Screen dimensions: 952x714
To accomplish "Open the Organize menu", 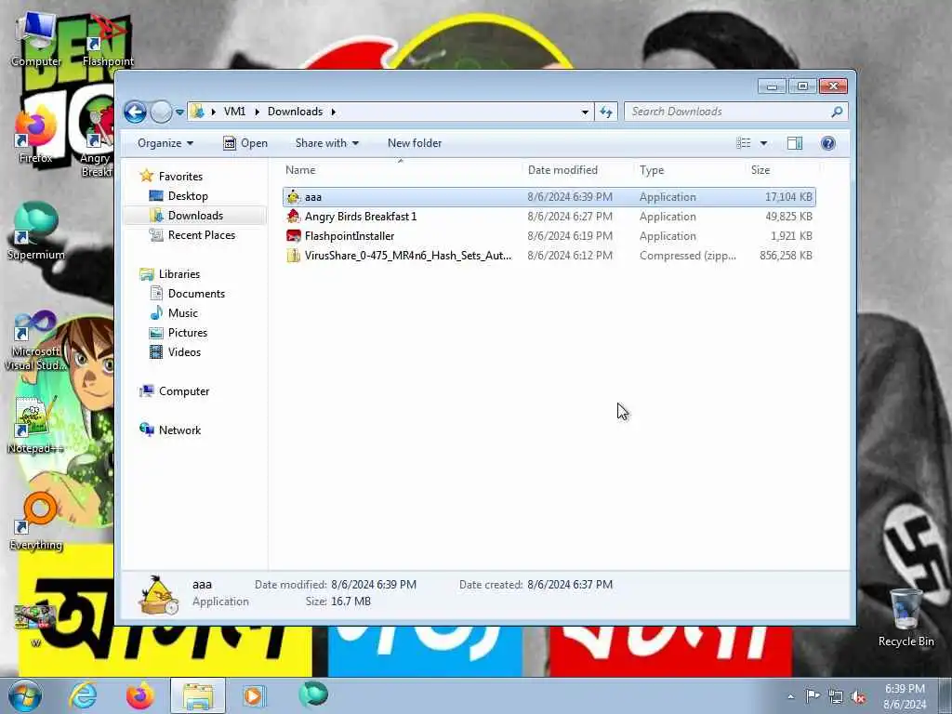I will (x=165, y=143).
